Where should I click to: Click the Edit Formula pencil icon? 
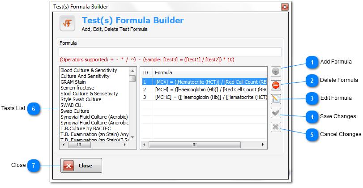point(276,99)
